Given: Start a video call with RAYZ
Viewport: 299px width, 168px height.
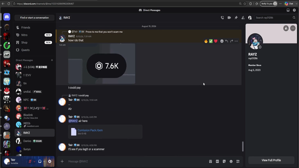Looking at the screenshot, I should (229, 18).
